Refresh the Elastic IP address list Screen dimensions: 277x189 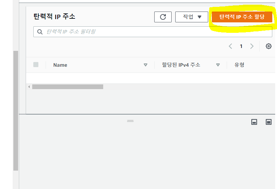(x=163, y=17)
